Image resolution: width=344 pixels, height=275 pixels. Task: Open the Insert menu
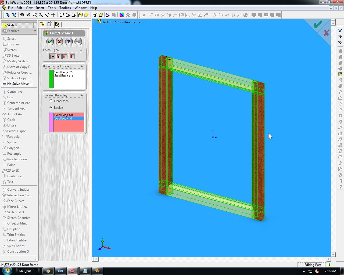point(40,8)
